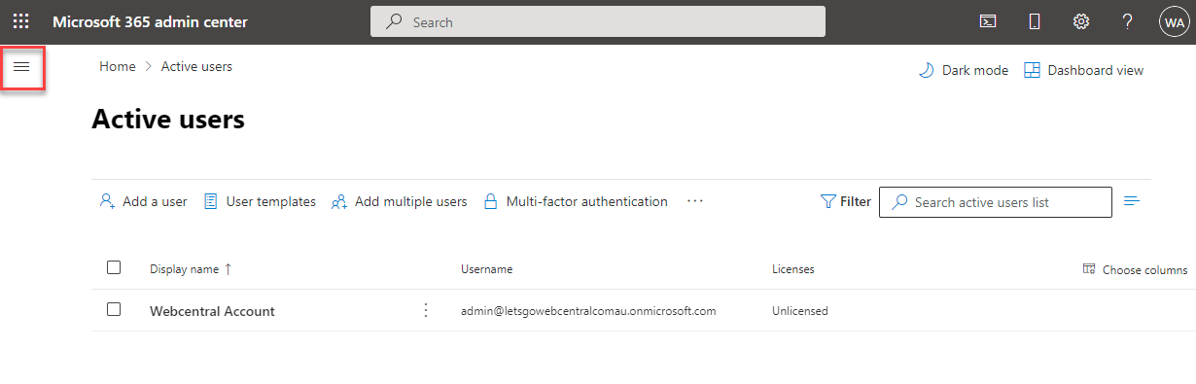Open the Webcentral Account user details

tap(212, 311)
